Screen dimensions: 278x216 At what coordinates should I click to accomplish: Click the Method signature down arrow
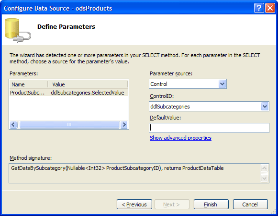tap(264, 178)
